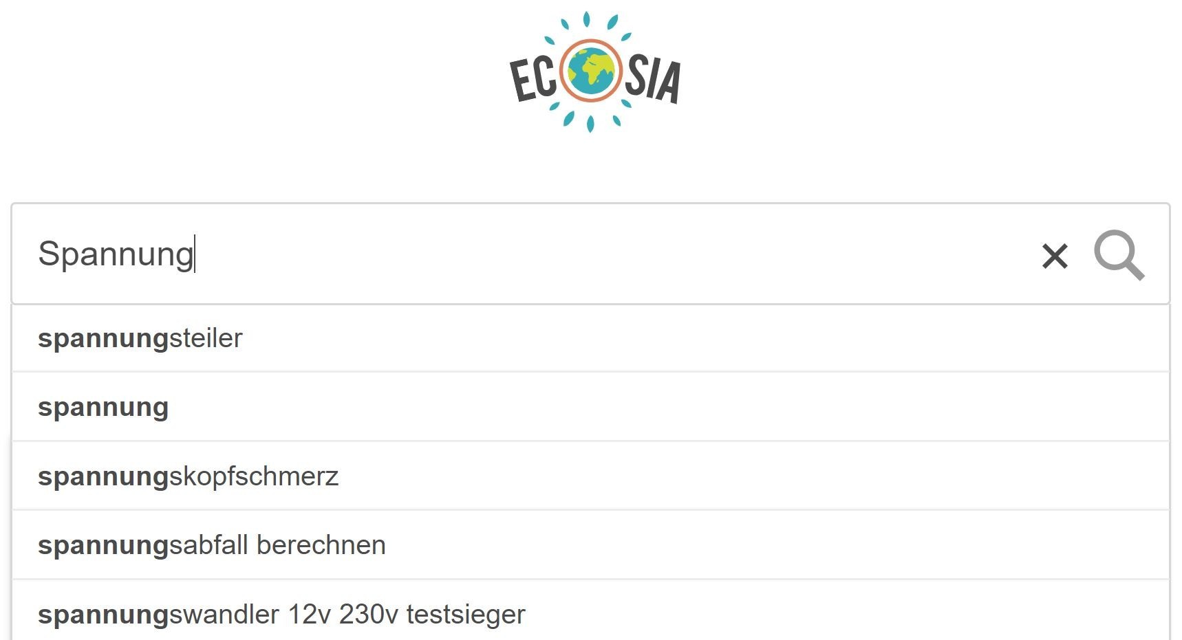This screenshot has width=1182, height=640.
Task: Search for tension headache suggestion "spannungskopfschmerz"
Action: click(x=189, y=476)
